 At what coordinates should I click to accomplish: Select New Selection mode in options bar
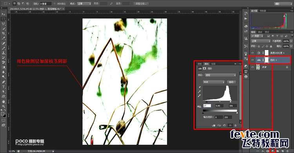[x=15, y=4]
